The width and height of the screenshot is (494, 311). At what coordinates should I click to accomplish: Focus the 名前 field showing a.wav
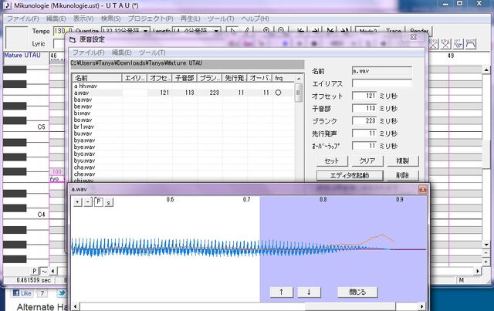coord(382,71)
